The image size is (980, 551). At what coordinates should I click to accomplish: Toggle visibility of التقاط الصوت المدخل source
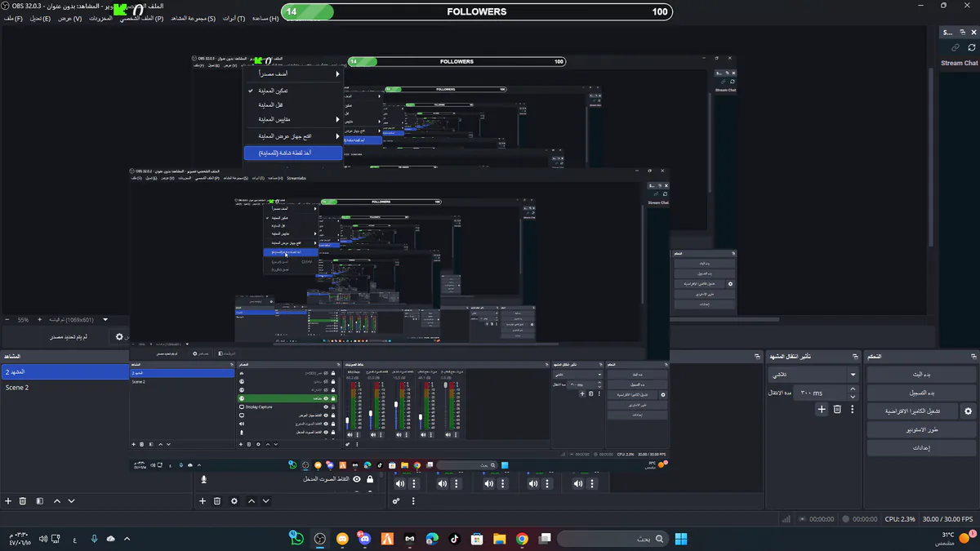pyautogui.click(x=357, y=479)
